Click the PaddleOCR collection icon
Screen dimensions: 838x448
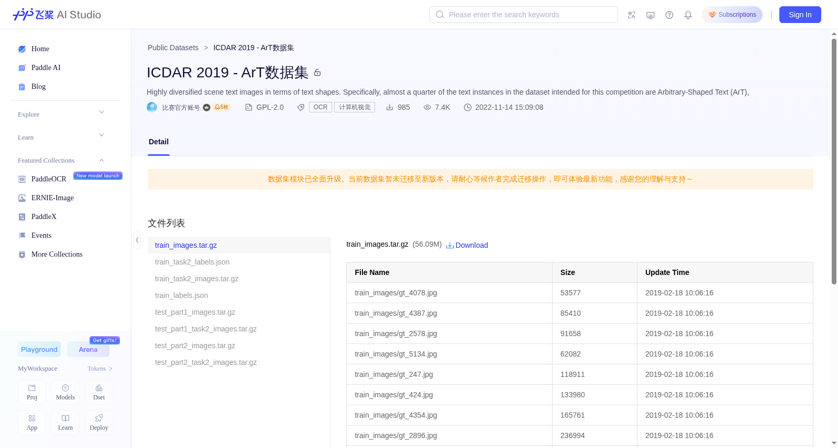22,179
